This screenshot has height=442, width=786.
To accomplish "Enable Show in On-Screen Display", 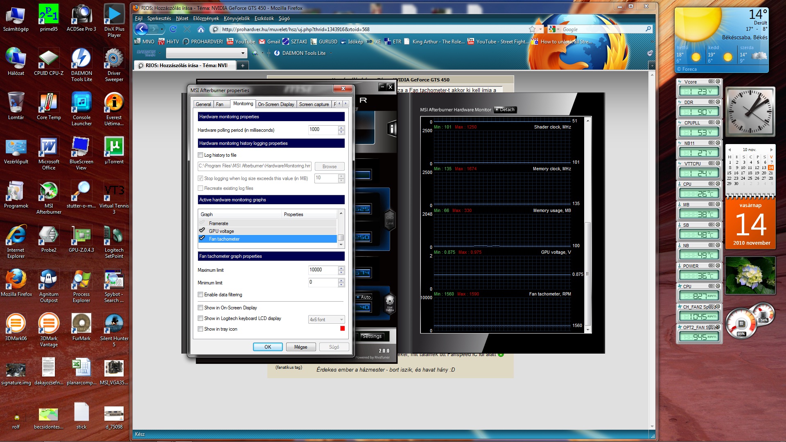I will tap(200, 308).
